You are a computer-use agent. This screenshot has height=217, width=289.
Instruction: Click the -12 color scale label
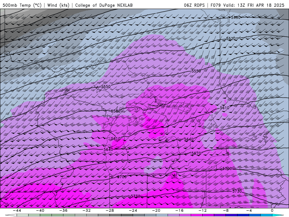203,210
